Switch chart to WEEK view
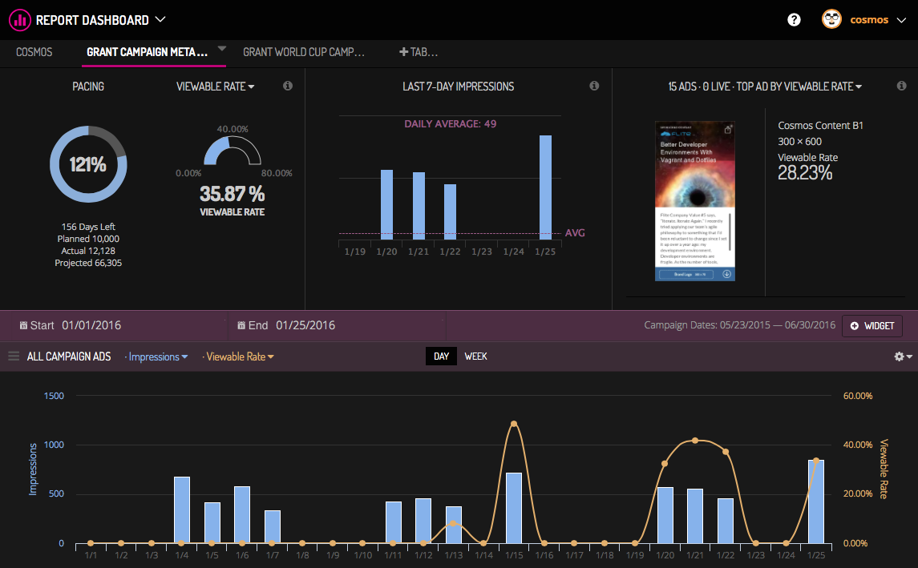Image resolution: width=918 pixels, height=568 pixels. [x=475, y=357]
